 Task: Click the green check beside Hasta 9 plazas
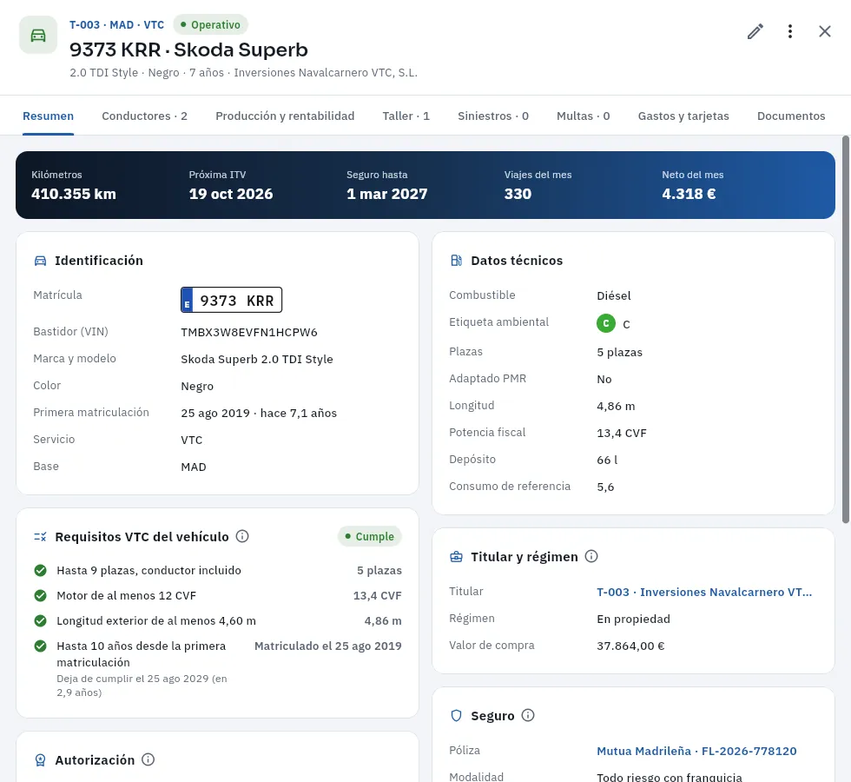click(40, 570)
